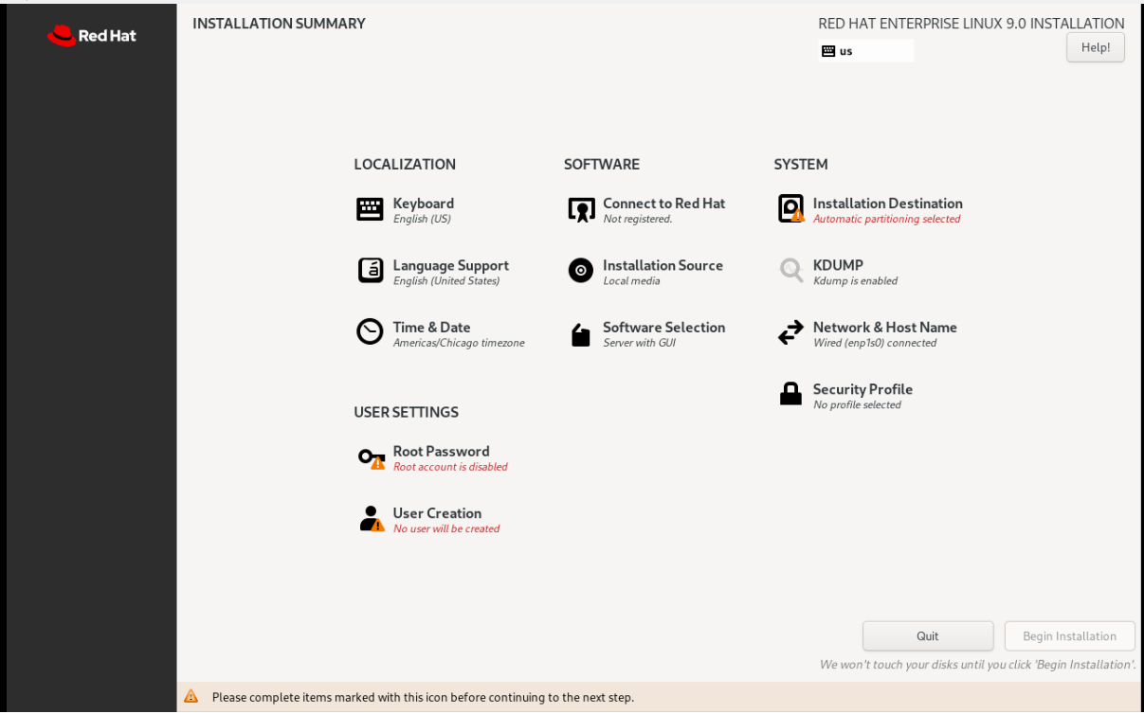Image resolution: width=1144 pixels, height=714 pixels.
Task: Click the Red Hat logo in sidebar
Action: click(91, 36)
